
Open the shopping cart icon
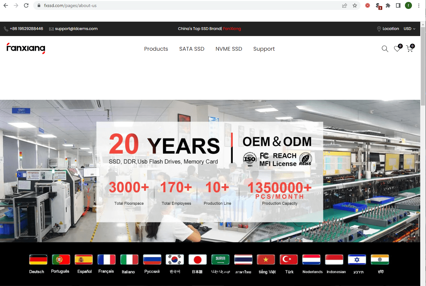pos(410,48)
